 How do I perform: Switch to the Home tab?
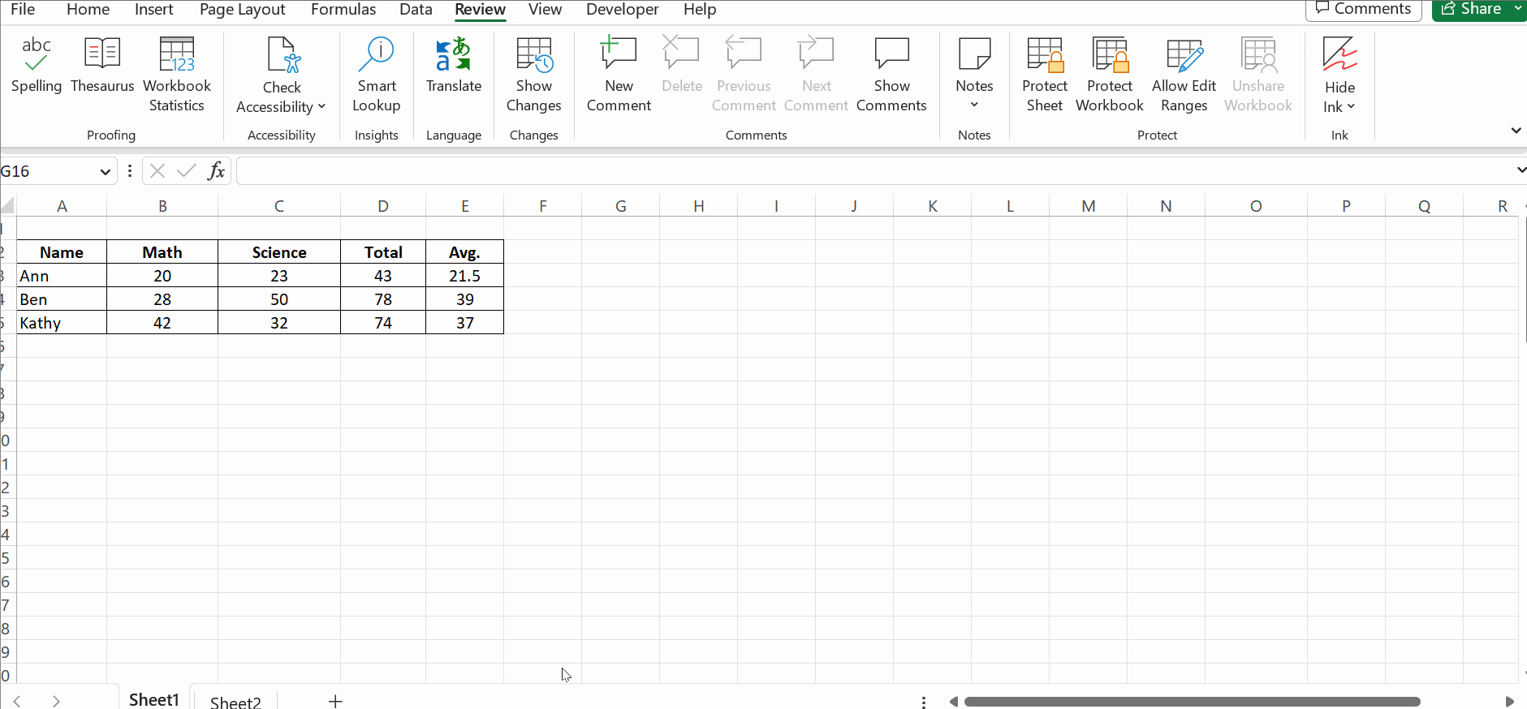pos(88,10)
